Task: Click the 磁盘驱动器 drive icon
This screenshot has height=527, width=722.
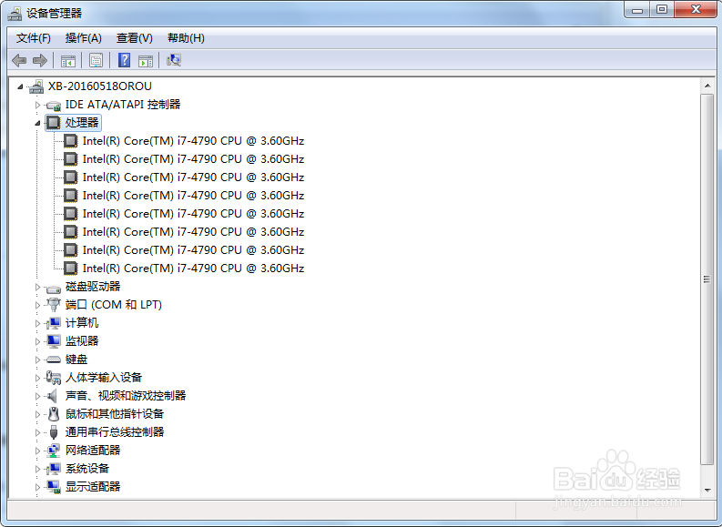Action: [x=54, y=289]
